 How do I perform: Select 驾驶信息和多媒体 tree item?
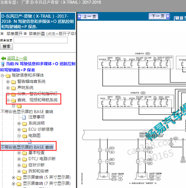point(28,75)
